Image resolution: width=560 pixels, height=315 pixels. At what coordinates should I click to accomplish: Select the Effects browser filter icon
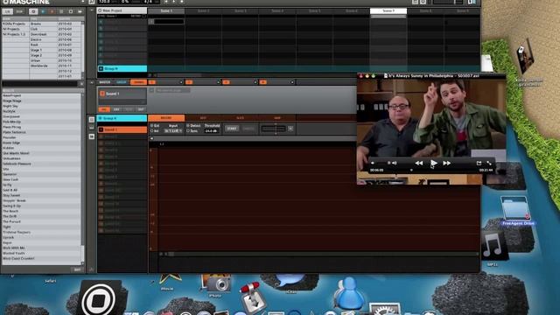pyautogui.click(x=71, y=11)
